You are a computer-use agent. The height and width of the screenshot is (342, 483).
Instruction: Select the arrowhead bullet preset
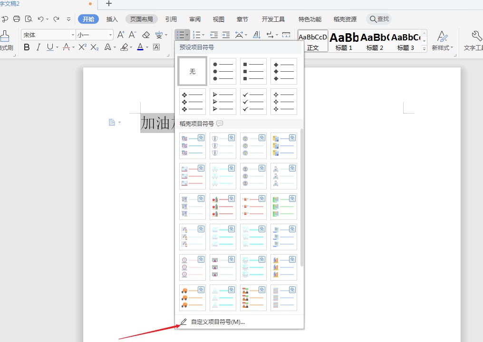222,102
